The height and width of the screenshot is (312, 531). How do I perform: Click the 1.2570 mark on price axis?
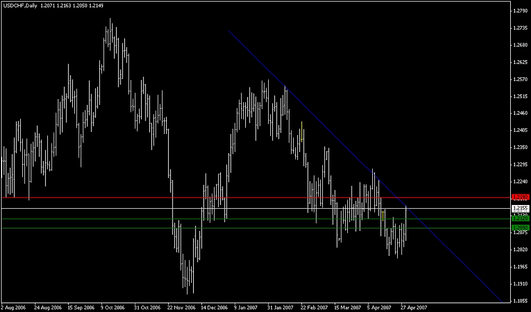[521, 79]
